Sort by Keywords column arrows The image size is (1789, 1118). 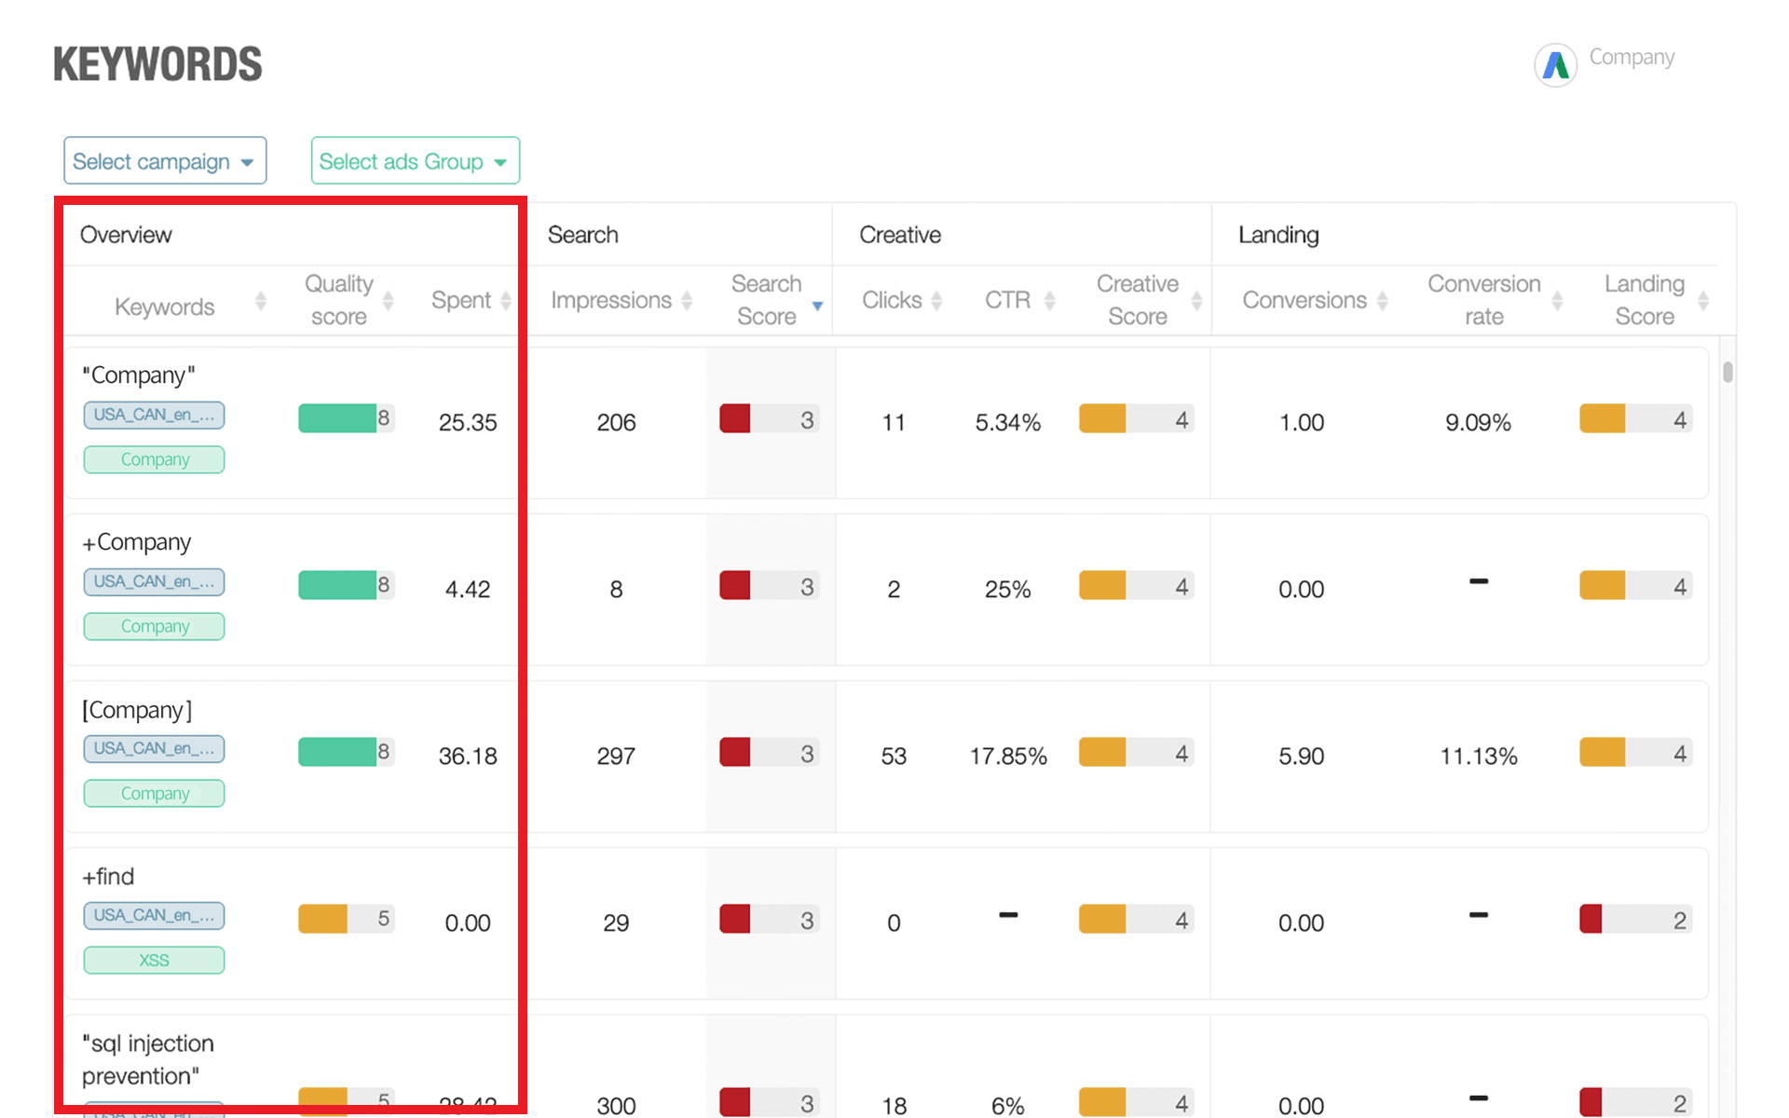coord(261,301)
